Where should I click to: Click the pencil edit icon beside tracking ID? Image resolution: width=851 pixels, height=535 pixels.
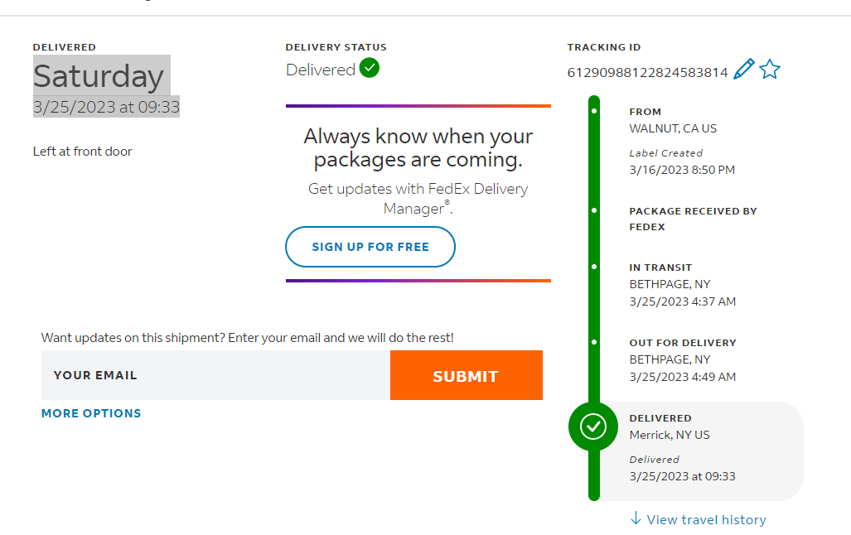pos(744,70)
